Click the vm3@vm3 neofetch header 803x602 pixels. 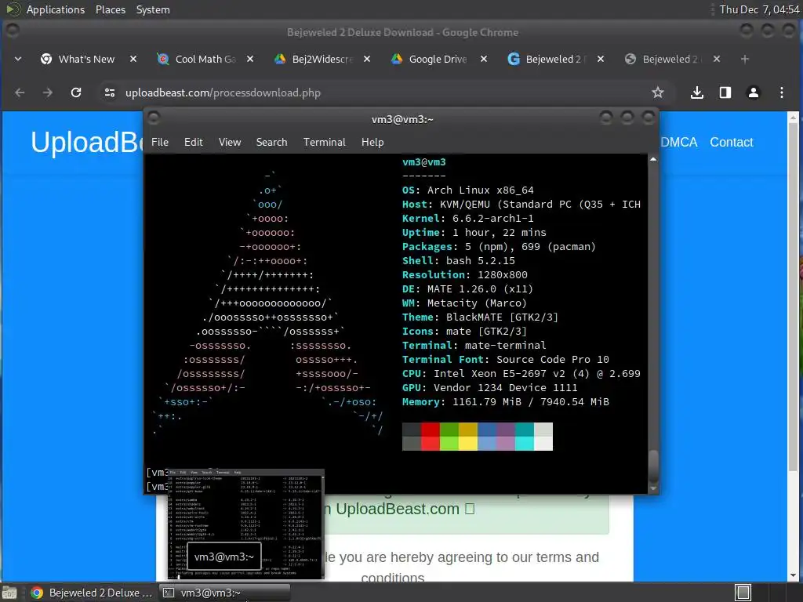click(x=424, y=161)
